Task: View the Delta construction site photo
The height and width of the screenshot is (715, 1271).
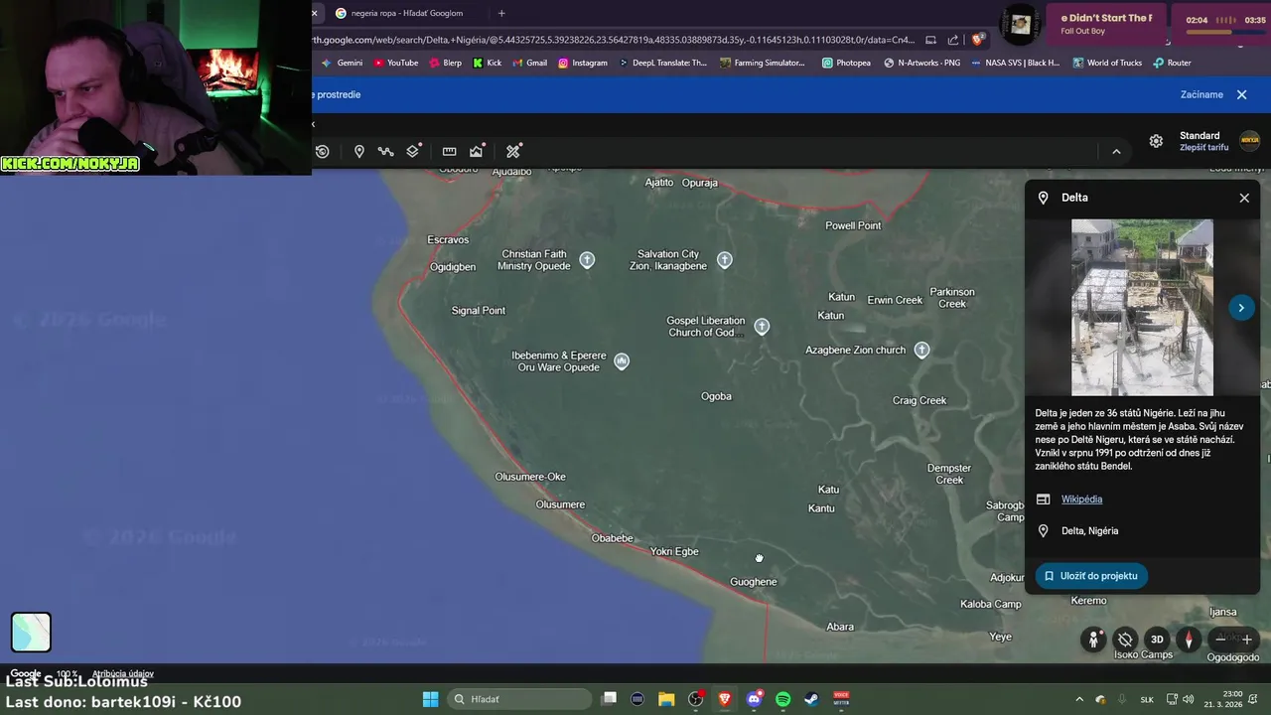Action: 1142,308
